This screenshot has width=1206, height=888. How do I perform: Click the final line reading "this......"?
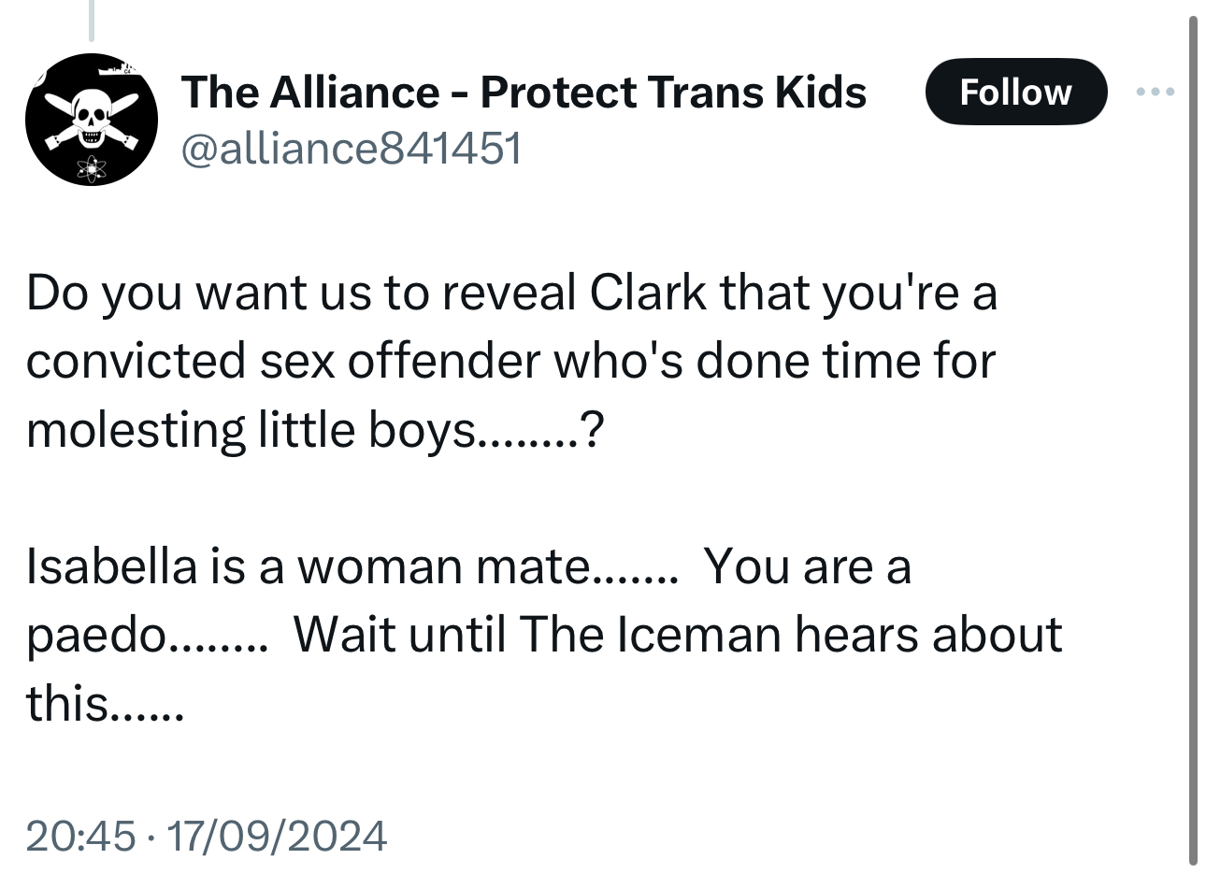click(x=105, y=703)
